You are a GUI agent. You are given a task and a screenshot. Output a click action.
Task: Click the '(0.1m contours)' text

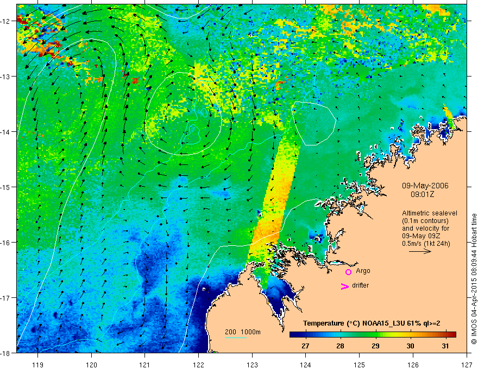[425, 221]
